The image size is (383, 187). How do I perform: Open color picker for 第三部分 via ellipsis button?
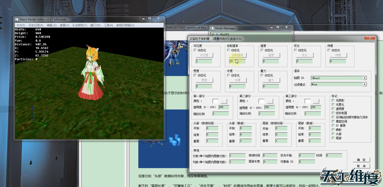[x=316, y=101]
